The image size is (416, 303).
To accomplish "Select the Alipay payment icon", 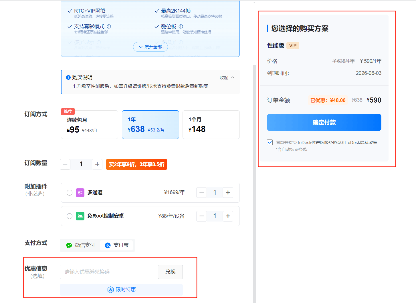I will pyautogui.click(x=108, y=245).
